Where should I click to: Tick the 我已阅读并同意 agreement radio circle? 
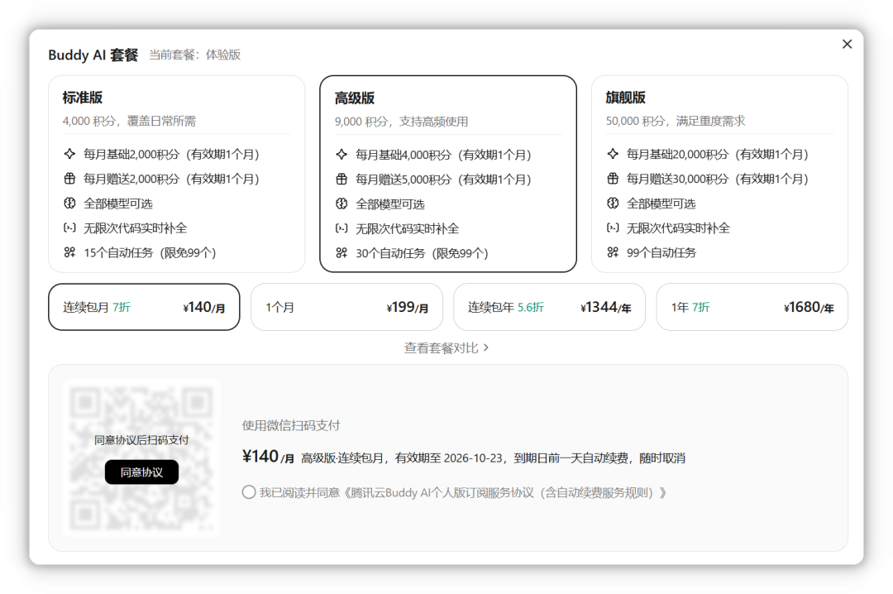pyautogui.click(x=249, y=492)
